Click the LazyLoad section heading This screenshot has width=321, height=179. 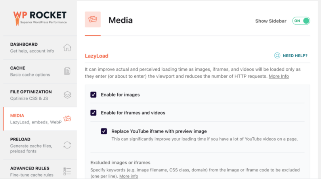[x=97, y=56]
